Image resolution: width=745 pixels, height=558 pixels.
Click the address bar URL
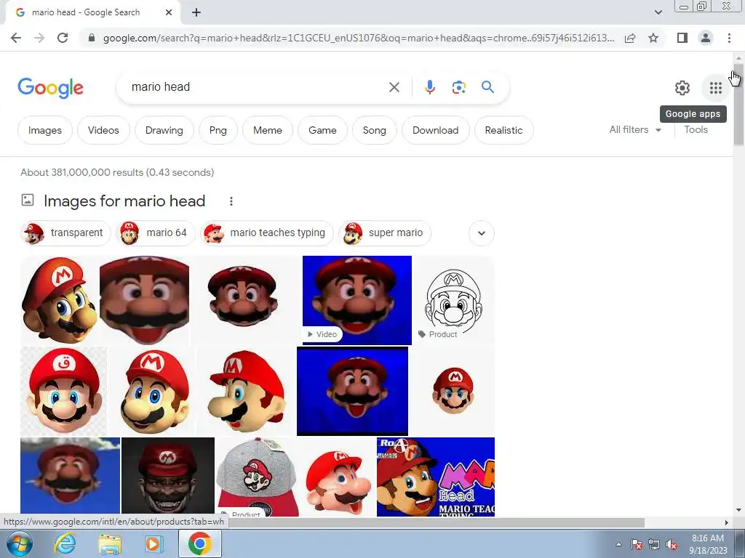click(x=359, y=38)
